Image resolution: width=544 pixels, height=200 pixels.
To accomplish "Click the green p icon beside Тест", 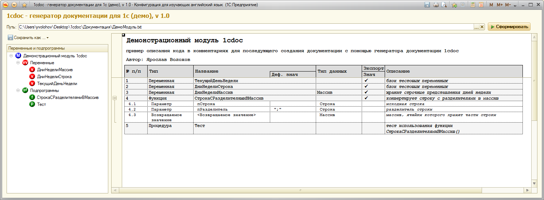I will pos(32,104).
